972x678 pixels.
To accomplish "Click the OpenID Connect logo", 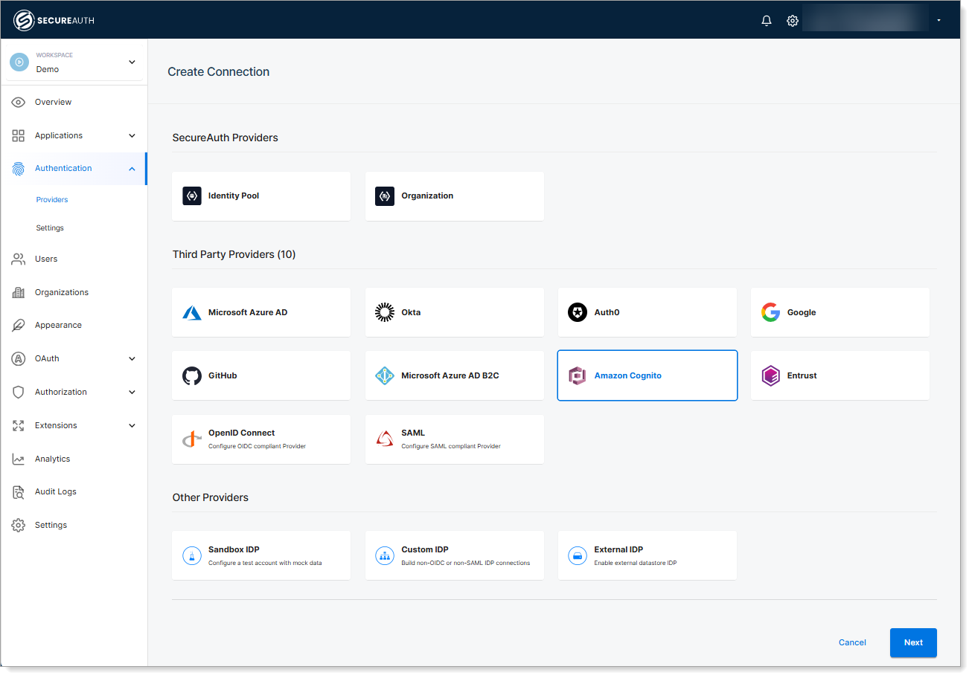I will [192, 439].
